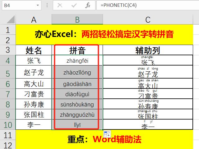Select row 2 header

8,40
